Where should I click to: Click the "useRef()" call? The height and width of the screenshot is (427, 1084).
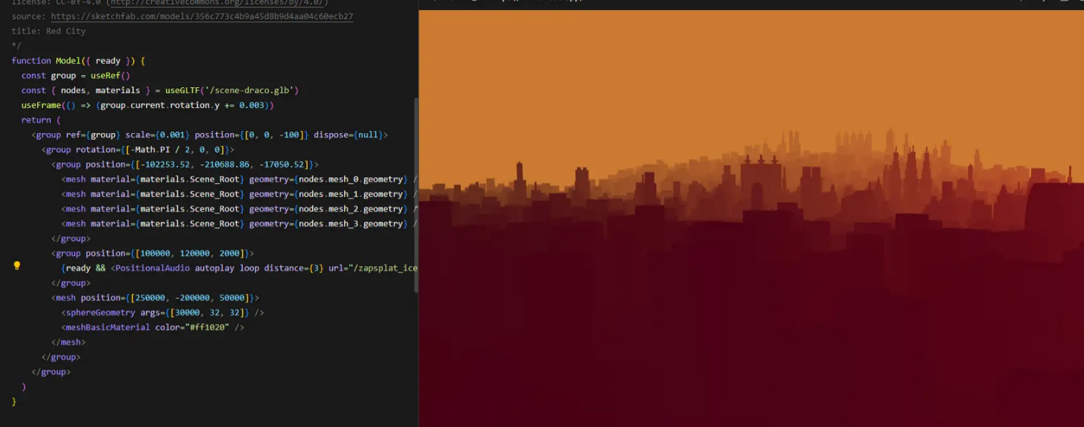pyautogui.click(x=110, y=76)
